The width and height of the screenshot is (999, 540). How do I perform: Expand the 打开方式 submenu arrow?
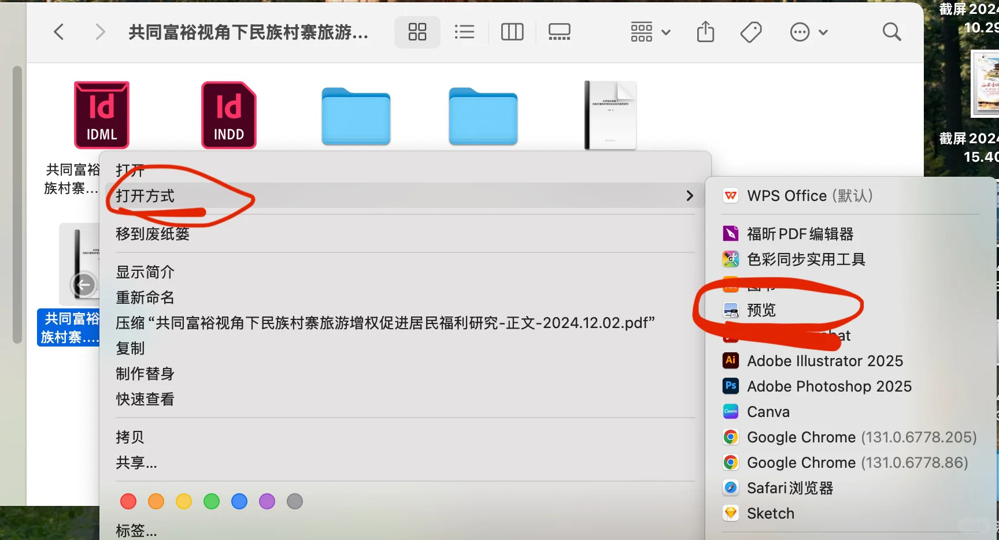click(x=689, y=195)
